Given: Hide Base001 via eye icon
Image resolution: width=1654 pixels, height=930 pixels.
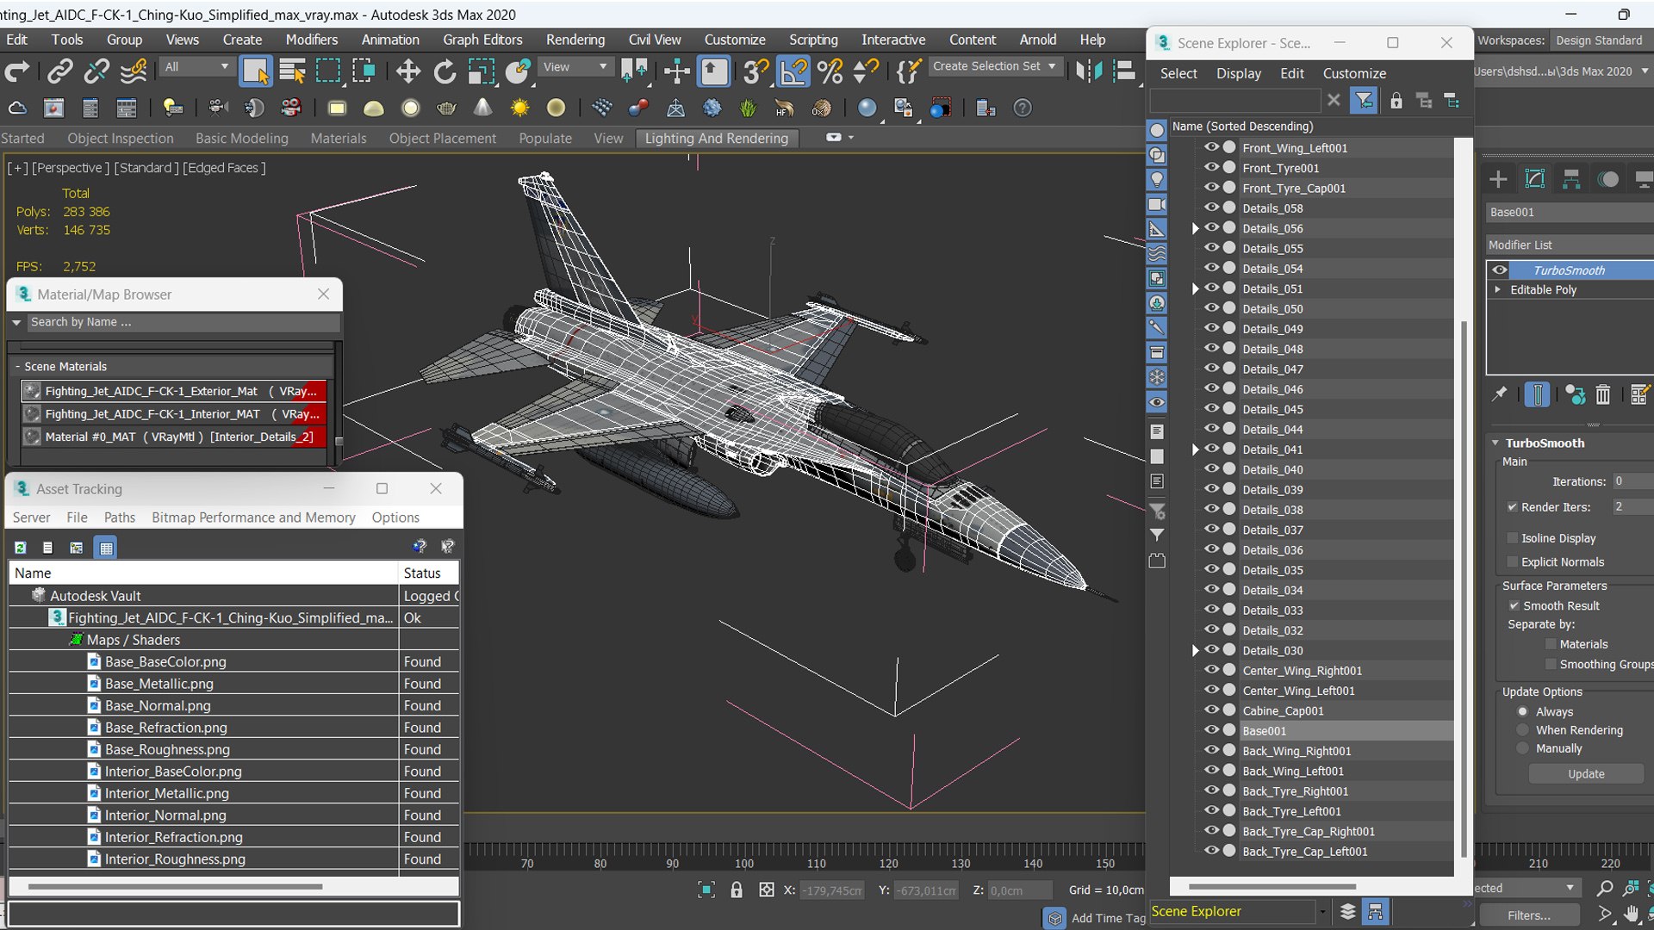Looking at the screenshot, I should tap(1211, 730).
